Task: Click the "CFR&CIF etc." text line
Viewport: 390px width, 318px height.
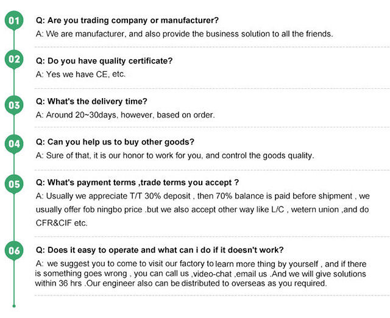Action: click(x=62, y=222)
